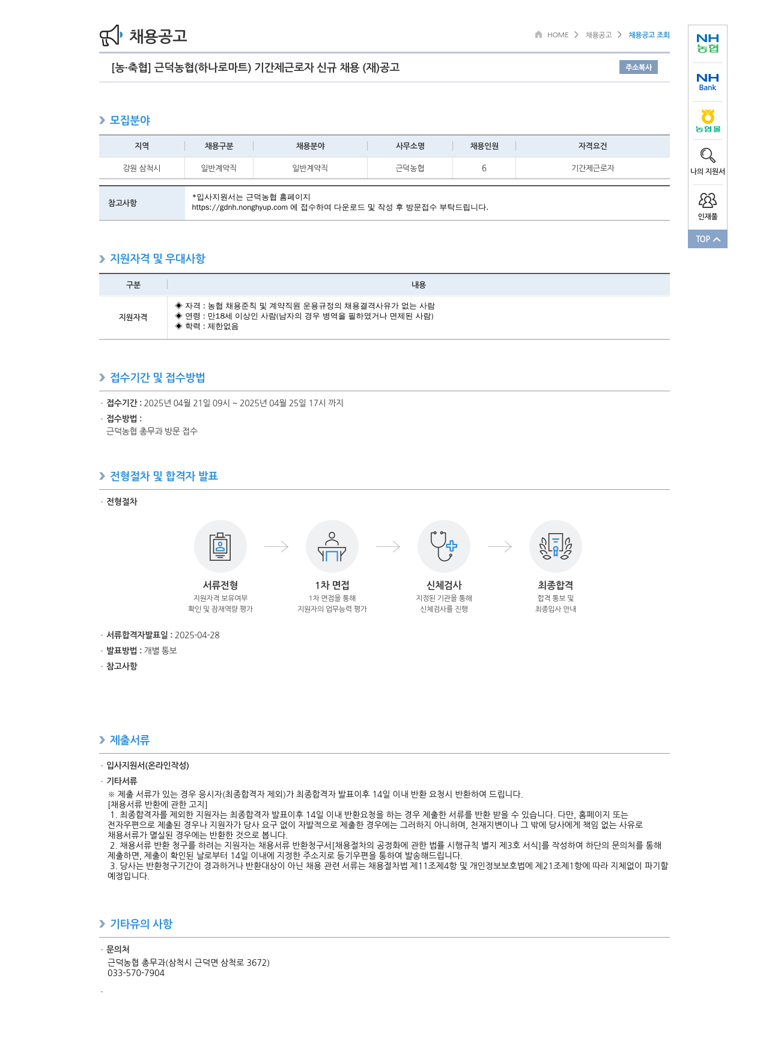Click the chevron icon beside 지원자격 및 우대사항
The height and width of the screenshot is (1038, 769).
tap(102, 258)
